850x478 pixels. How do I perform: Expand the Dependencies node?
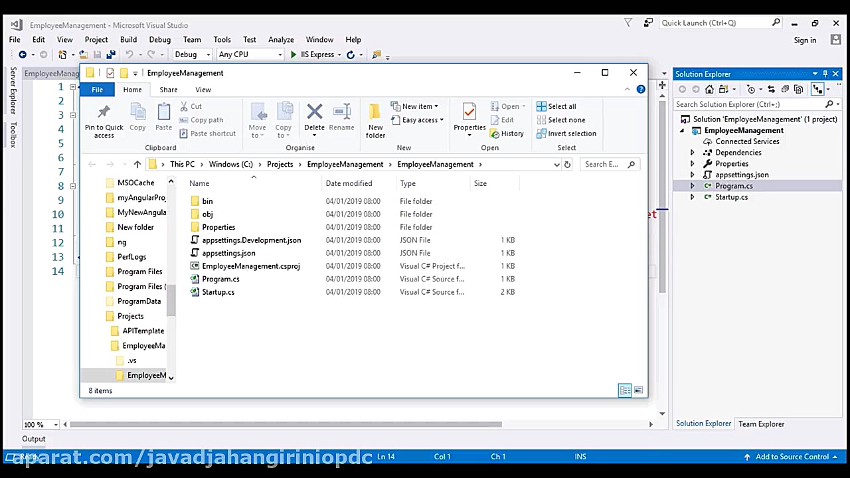coord(693,152)
